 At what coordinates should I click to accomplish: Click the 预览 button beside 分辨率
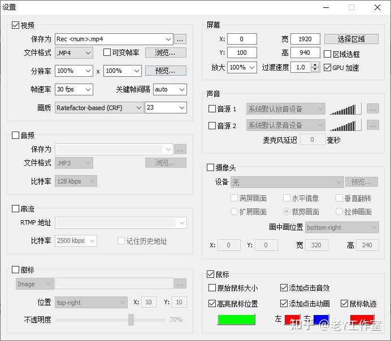point(166,71)
